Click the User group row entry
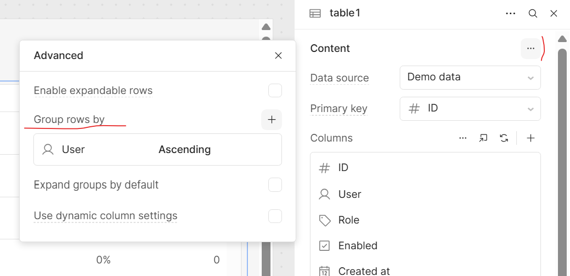 (157, 149)
